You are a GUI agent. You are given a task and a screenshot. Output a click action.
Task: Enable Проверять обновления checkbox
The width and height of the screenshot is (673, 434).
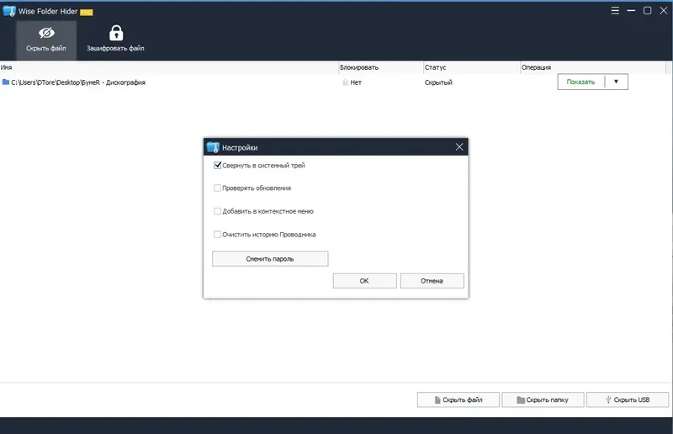(217, 188)
